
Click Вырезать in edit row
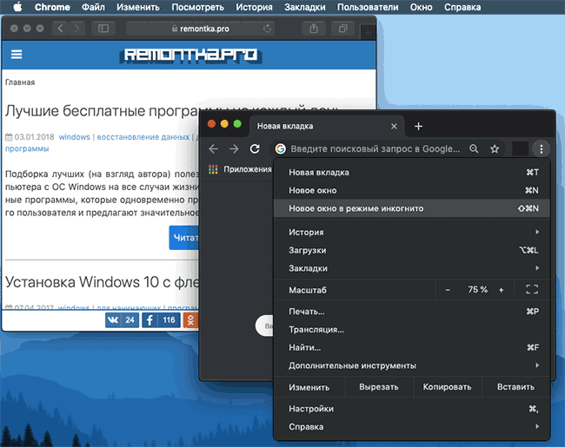379,387
